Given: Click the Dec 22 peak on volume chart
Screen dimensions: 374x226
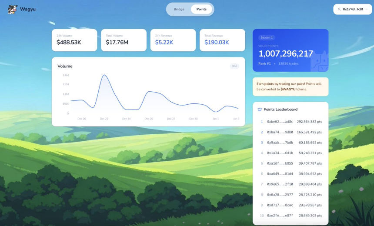Looking at the screenshot, I should coord(104,75).
